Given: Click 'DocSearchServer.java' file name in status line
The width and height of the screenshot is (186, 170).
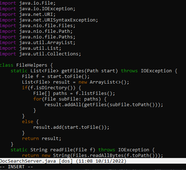Looking at the screenshot, I should (28, 161).
